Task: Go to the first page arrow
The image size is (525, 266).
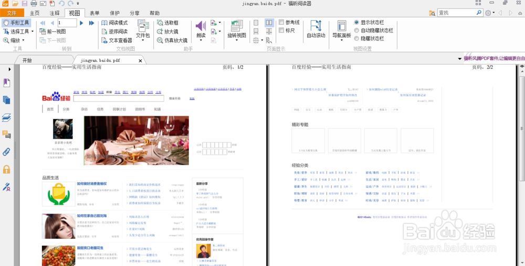Action: 43,23
